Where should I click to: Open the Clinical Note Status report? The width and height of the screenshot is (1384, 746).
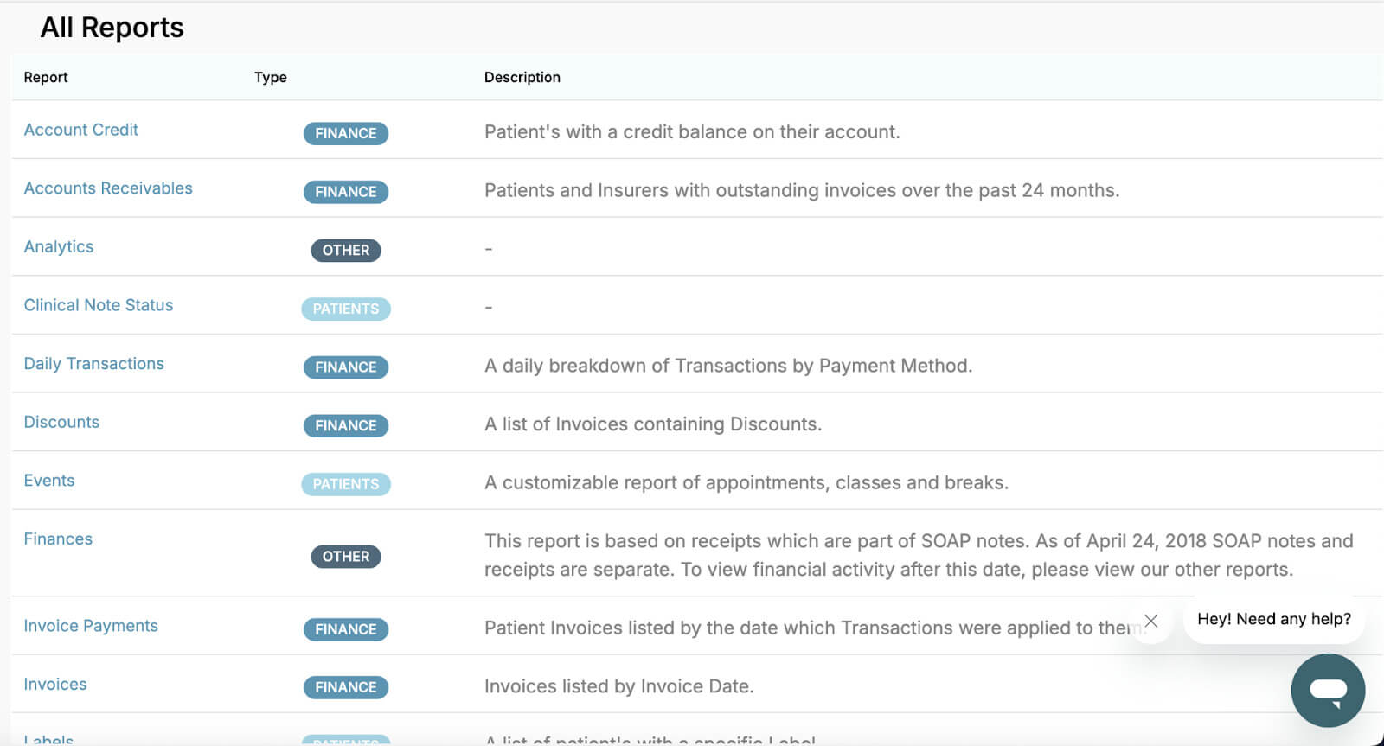(98, 305)
